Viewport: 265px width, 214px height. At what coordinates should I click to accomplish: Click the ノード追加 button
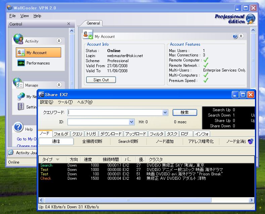(x=165, y=141)
